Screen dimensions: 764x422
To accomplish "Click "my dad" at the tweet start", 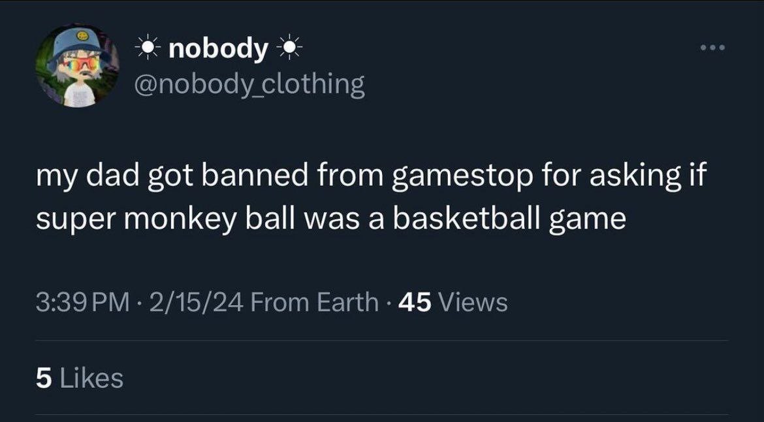I will pyautogui.click(x=77, y=177).
